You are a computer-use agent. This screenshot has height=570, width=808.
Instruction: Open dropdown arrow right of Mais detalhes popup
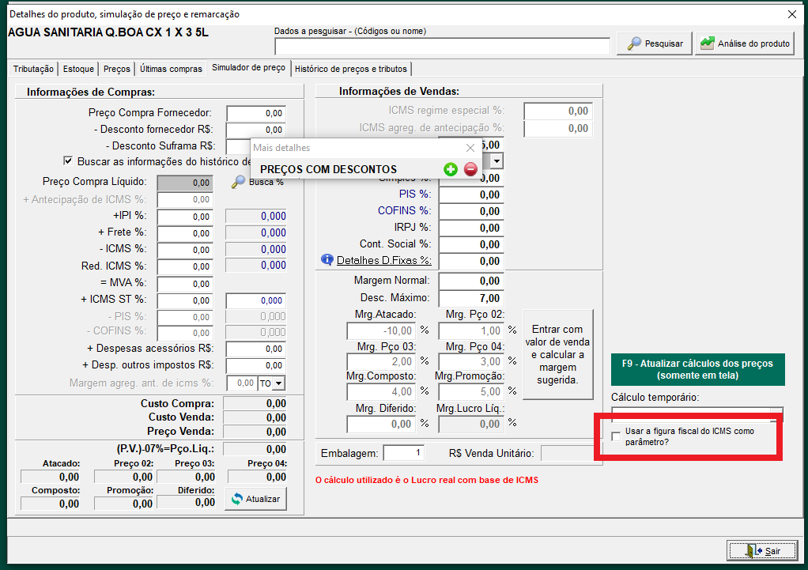pos(497,161)
